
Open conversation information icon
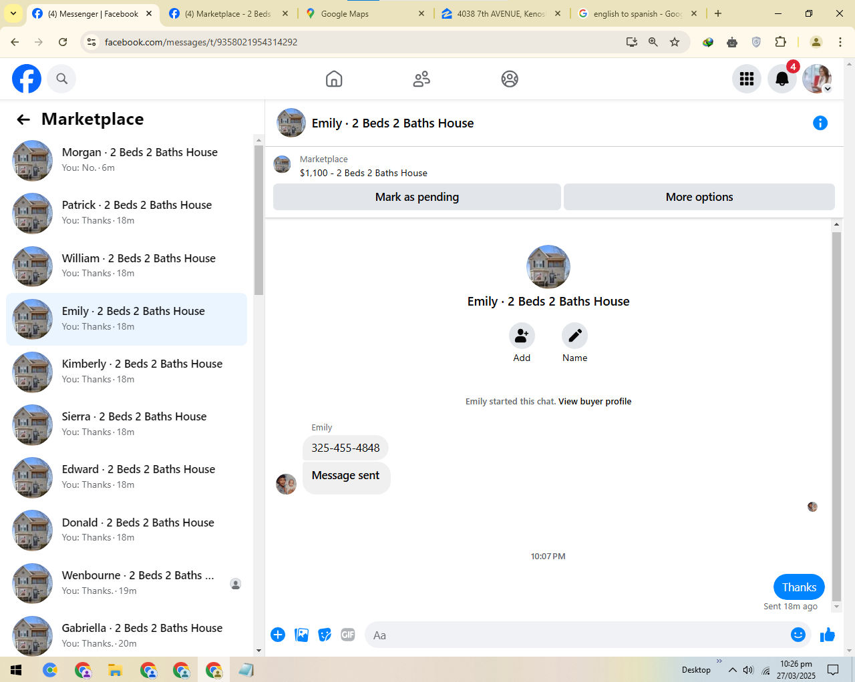coord(820,123)
